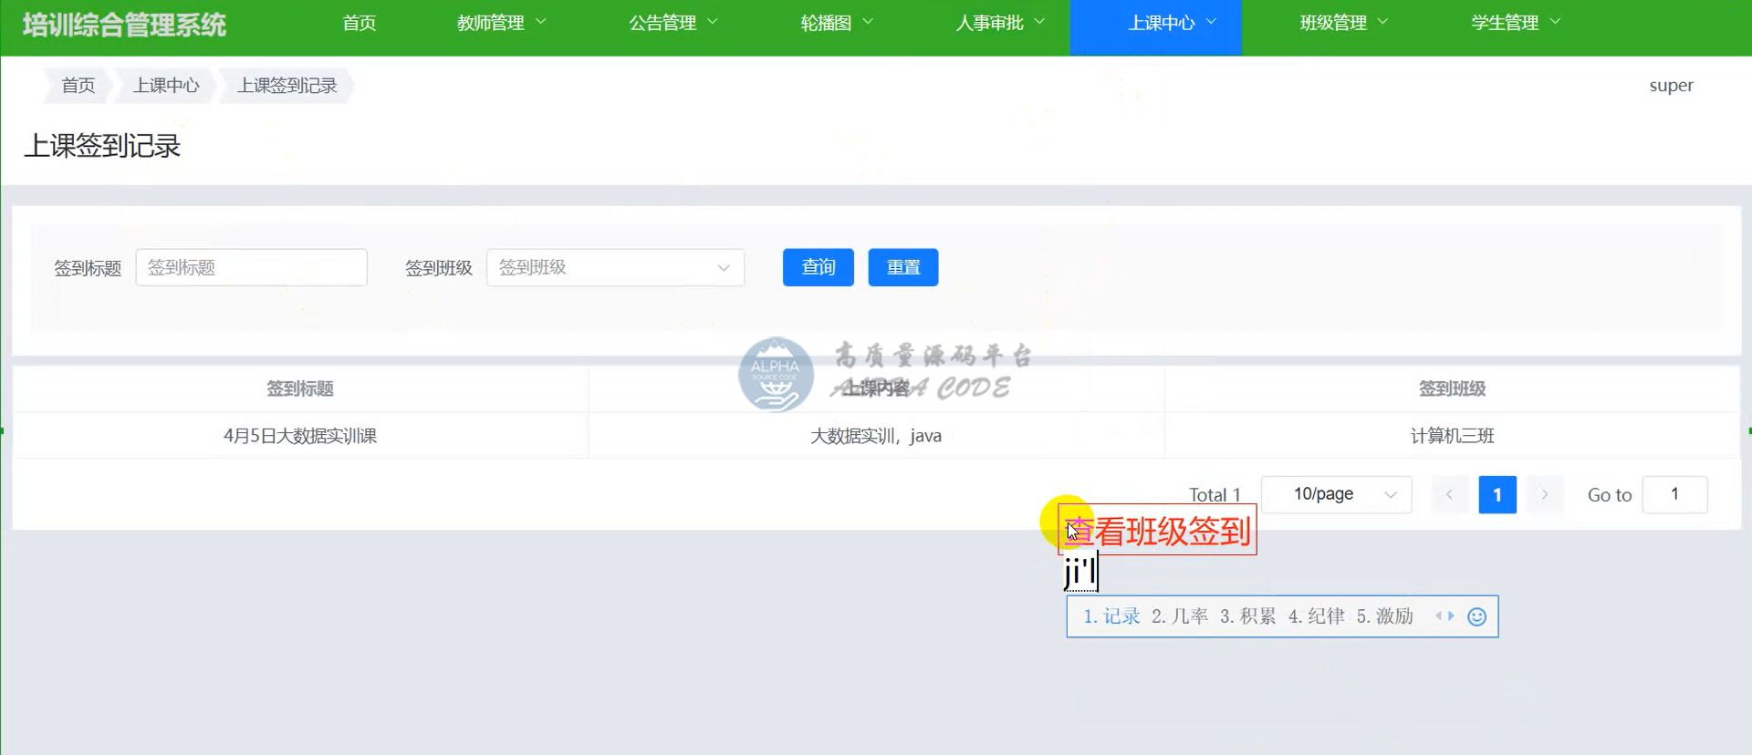The image size is (1752, 755).
Task: Open the 首页 top menu item
Action: 360,23
